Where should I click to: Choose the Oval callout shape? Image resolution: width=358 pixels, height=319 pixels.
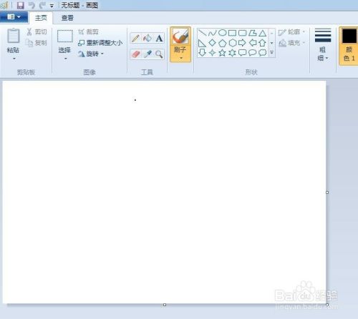[x=253, y=52]
